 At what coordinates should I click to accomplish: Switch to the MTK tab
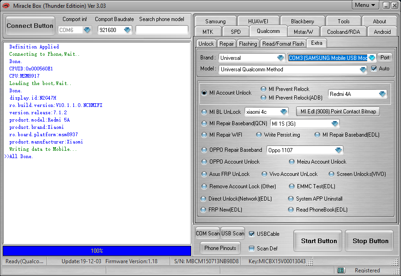(208, 32)
